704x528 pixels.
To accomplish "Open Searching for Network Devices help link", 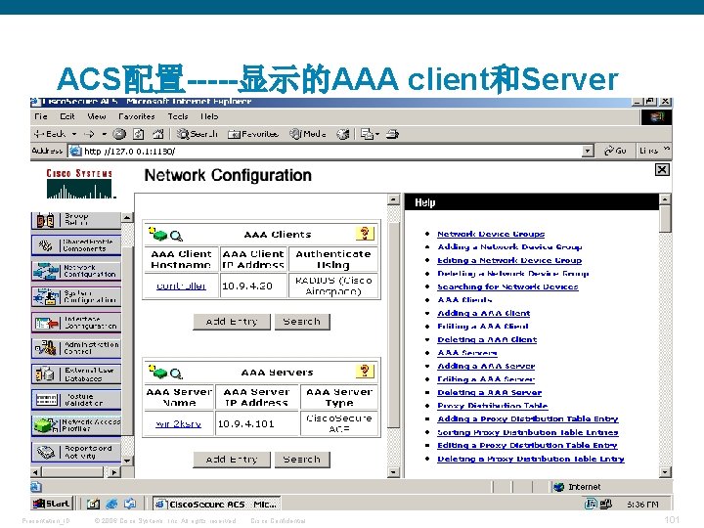I will tap(507, 286).
